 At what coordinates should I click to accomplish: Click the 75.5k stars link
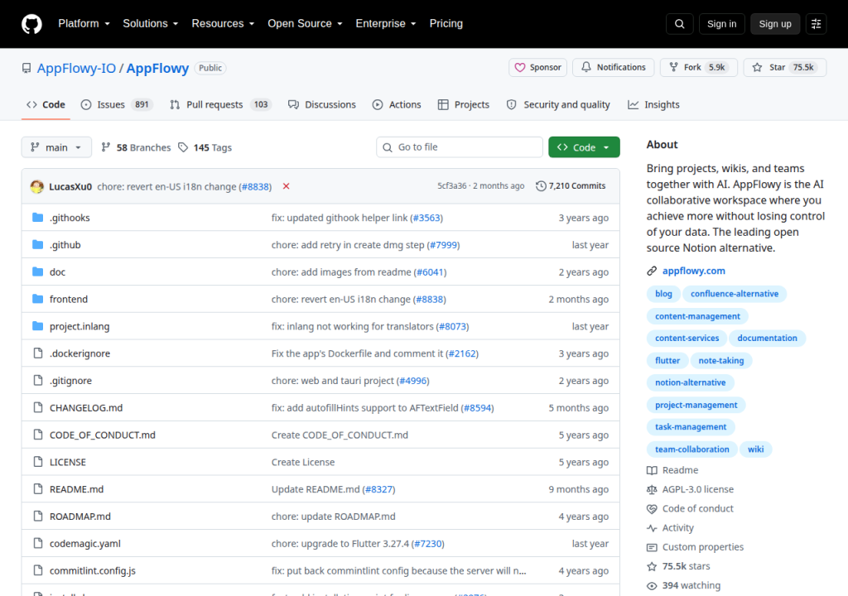pos(678,566)
